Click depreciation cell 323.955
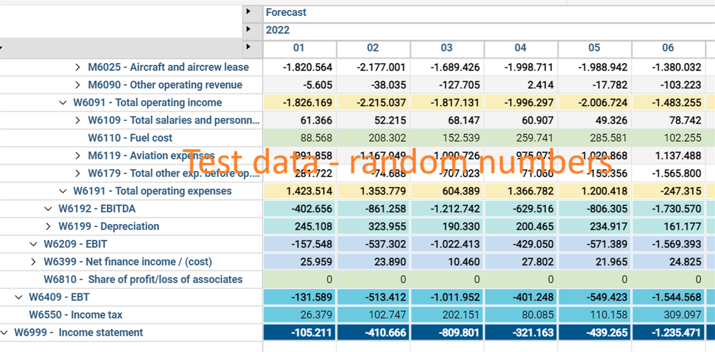 (x=374, y=226)
